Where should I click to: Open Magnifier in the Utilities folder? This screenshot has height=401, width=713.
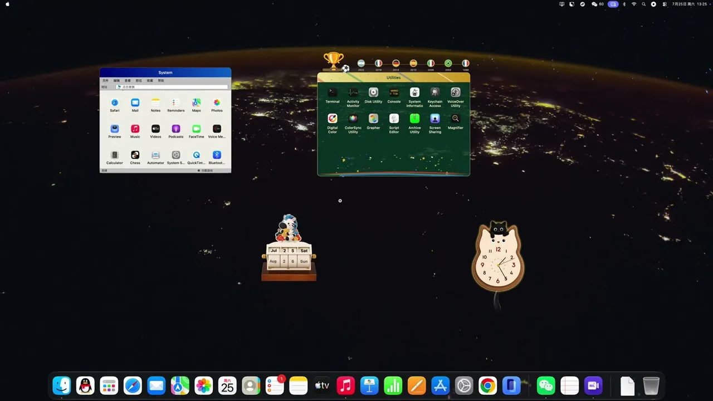click(456, 119)
